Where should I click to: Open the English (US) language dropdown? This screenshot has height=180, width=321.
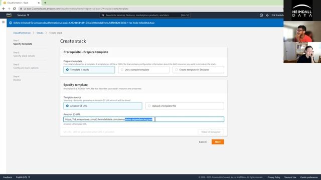click(x=23, y=177)
